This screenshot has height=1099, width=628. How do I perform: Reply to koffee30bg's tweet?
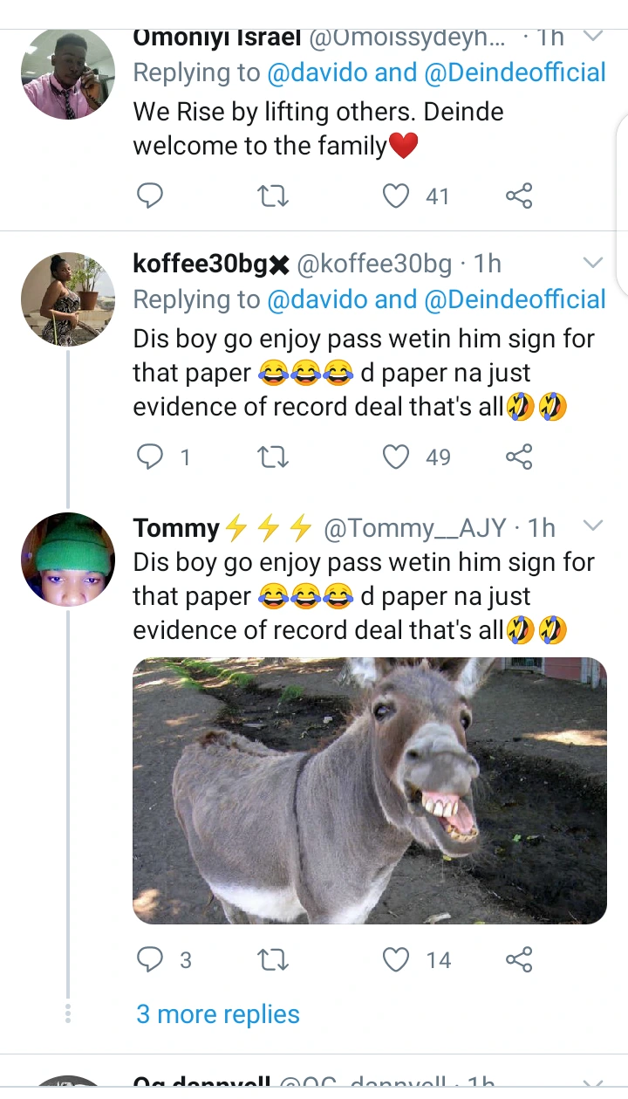click(x=151, y=457)
